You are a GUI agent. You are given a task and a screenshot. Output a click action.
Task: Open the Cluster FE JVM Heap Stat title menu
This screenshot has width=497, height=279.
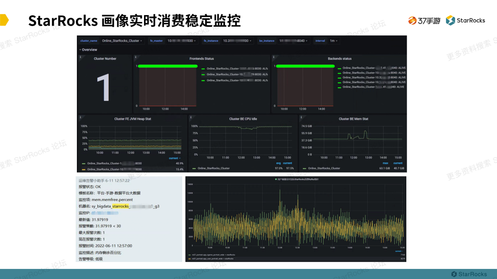pyautogui.click(x=133, y=119)
